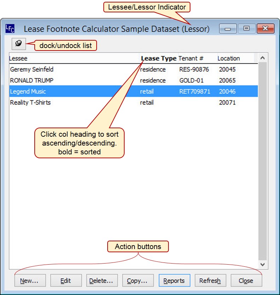This screenshot has height=295, width=280.
Task: Click 'residence' in Geremy Seinfeld row
Action: tap(153, 70)
